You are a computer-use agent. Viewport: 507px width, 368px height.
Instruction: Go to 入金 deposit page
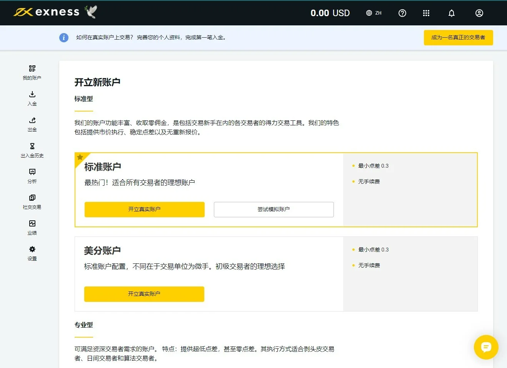pos(32,98)
